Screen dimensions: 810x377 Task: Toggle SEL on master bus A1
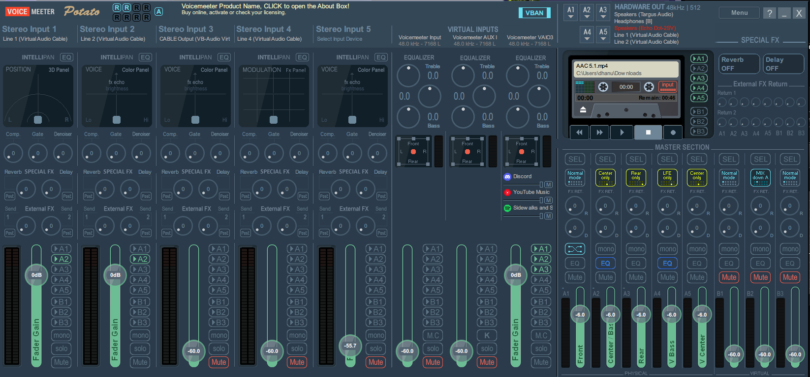click(575, 159)
